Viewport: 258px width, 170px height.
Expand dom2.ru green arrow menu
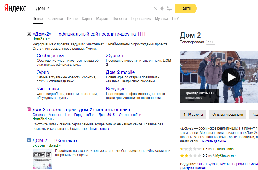pos(49,39)
